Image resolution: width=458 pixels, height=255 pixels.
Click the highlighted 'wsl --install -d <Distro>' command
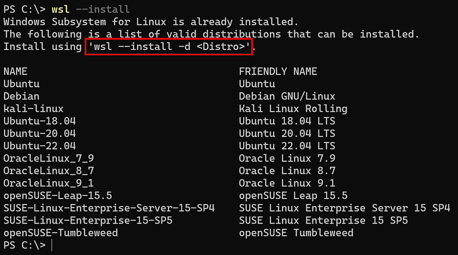[168, 47]
